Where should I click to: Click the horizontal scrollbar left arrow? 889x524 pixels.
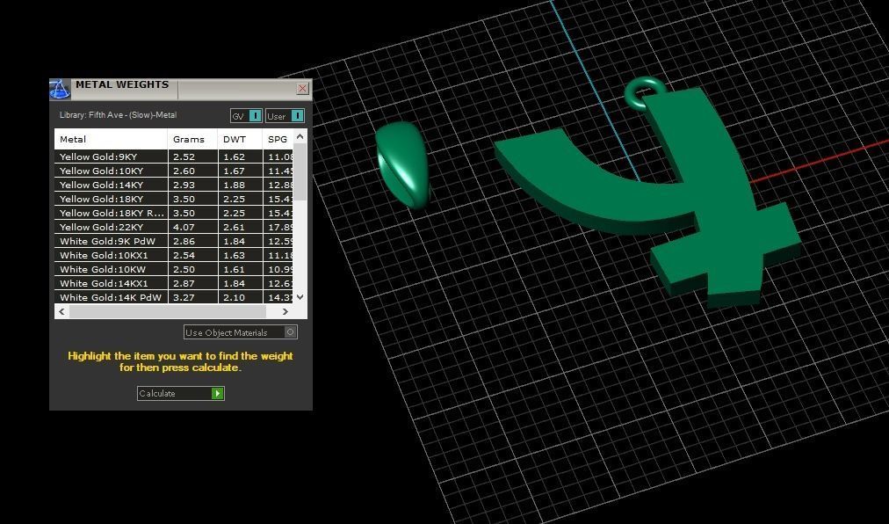point(61,311)
